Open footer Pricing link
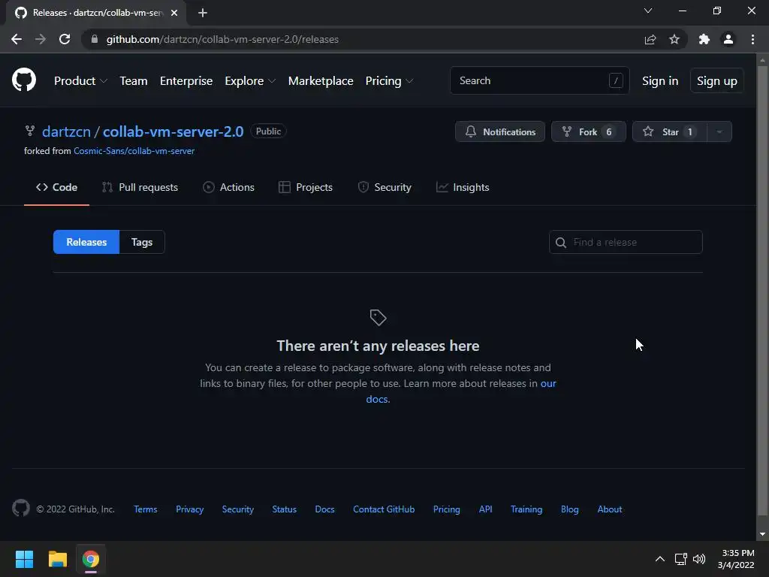769x577 pixels. [447, 509]
